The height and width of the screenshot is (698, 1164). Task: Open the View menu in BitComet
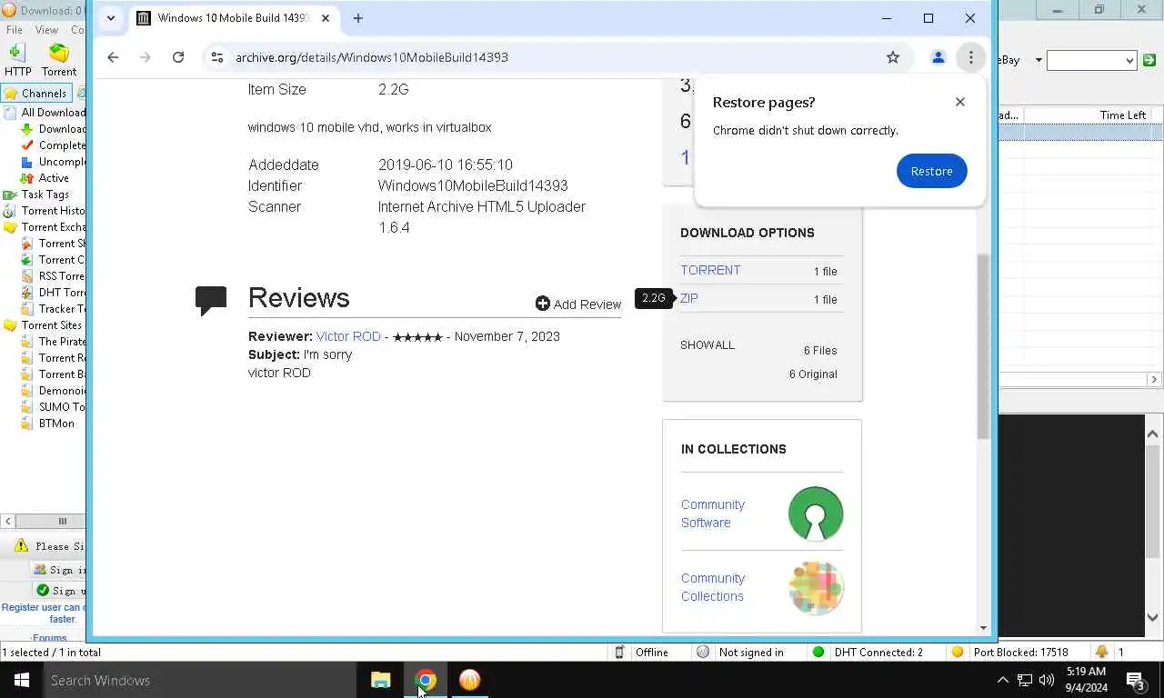tap(46, 30)
